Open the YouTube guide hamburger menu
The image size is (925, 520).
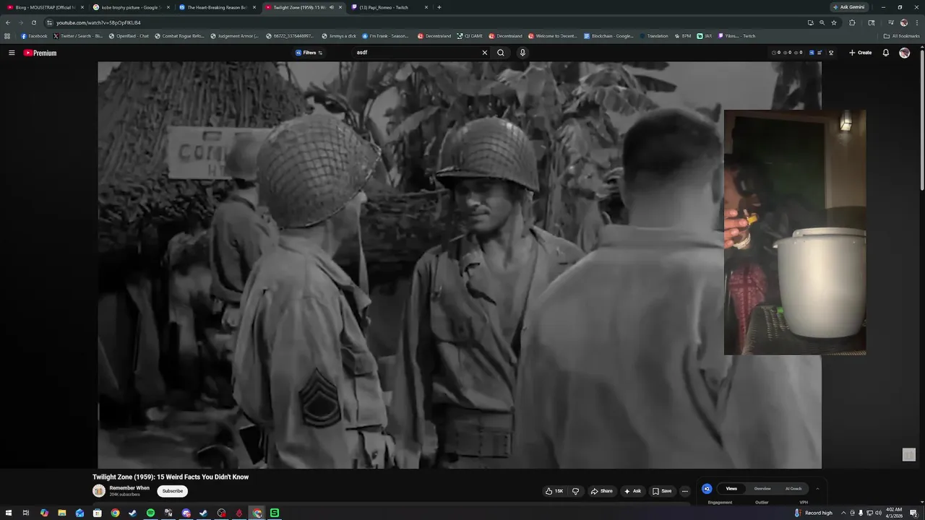click(12, 53)
